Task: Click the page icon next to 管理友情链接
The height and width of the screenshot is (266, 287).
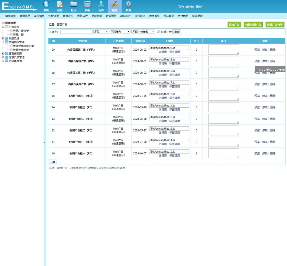Action: (x=11, y=50)
